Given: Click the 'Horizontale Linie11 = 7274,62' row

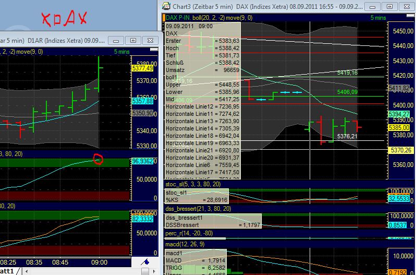Looking at the screenshot, I should [x=202, y=114].
